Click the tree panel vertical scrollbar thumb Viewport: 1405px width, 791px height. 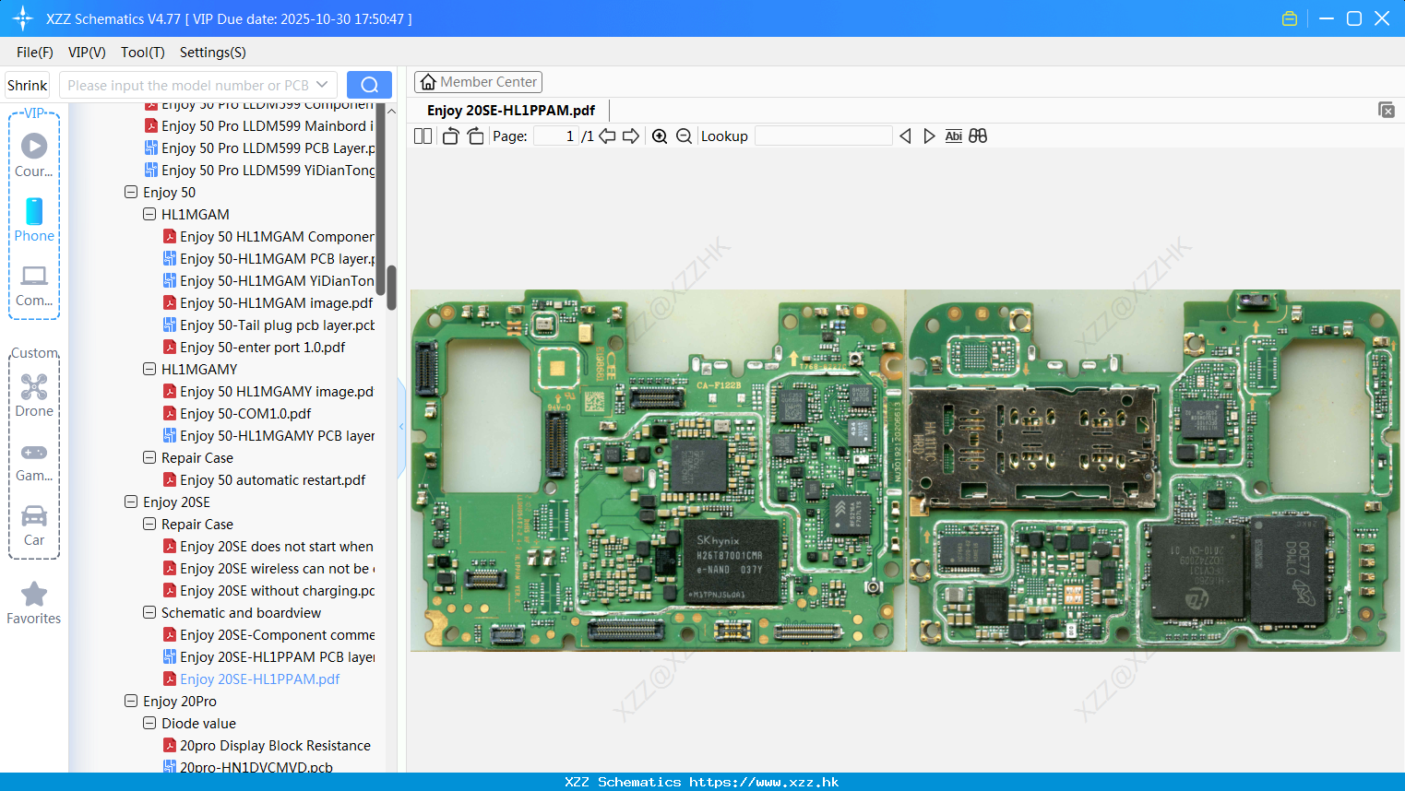pyautogui.click(x=391, y=288)
